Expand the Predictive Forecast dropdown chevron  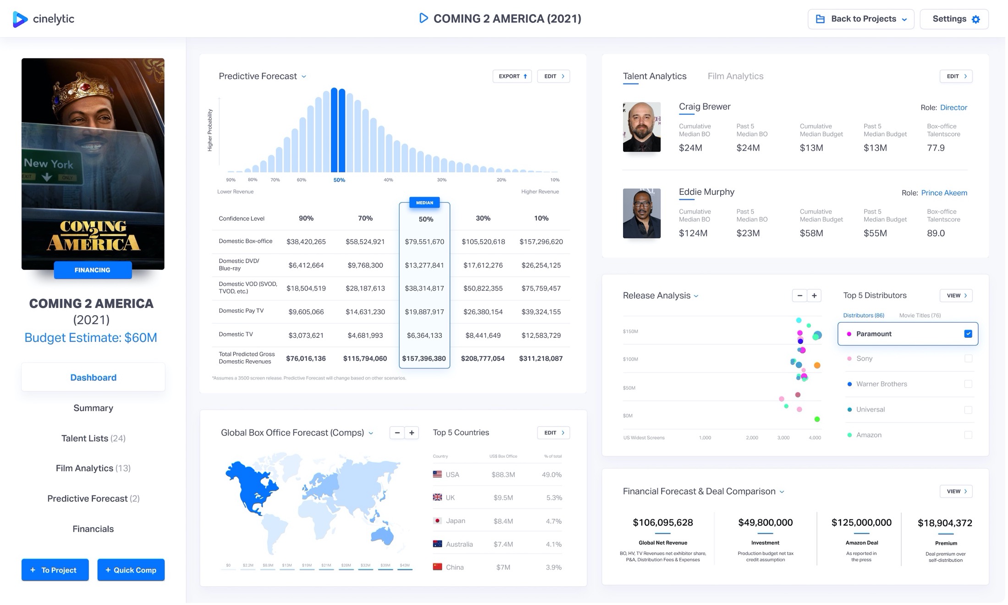point(304,77)
